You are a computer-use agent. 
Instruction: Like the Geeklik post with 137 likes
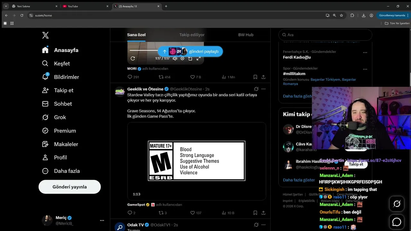196,213
